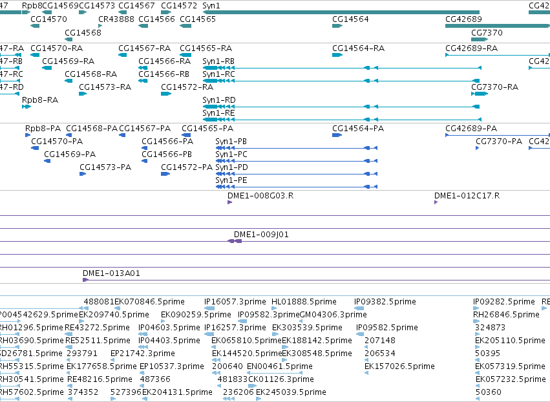This screenshot has height=402, width=550.
Task: Select transcript Syn1-RC
Action: [341, 81]
